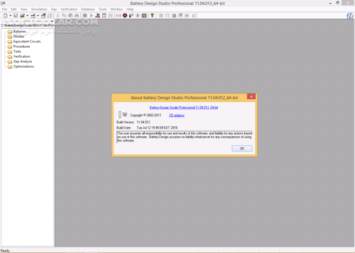
Task: Close the project tree side panel
Action: click(x=52, y=21)
